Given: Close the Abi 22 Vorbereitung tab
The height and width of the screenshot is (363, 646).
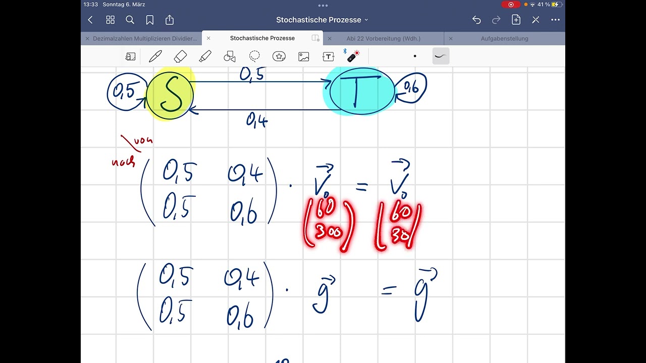Looking at the screenshot, I should coord(330,38).
